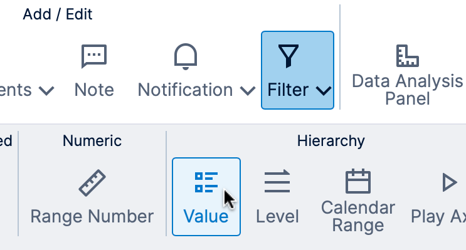Viewport: 466px width, 250px height.
Task: Expand the Notification dropdown chevron
Action: click(248, 91)
